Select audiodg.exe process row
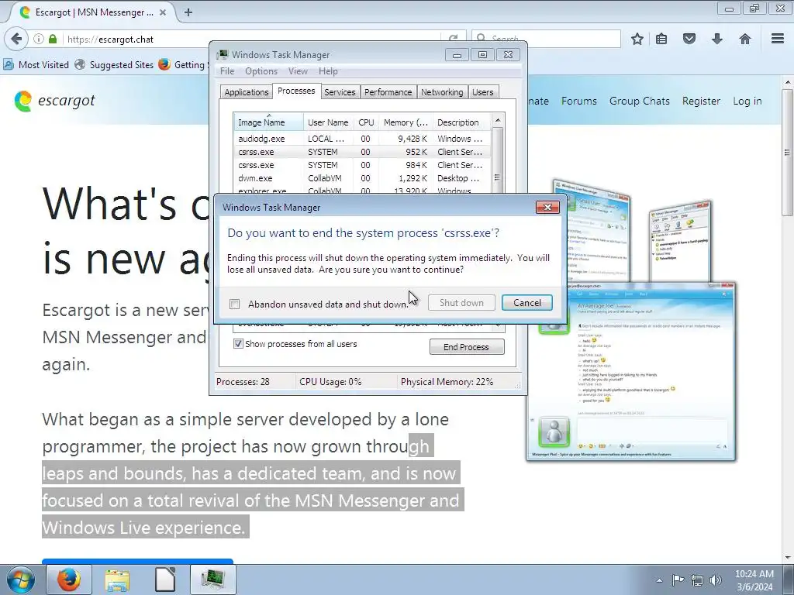This screenshot has height=595, width=794. coord(362,139)
